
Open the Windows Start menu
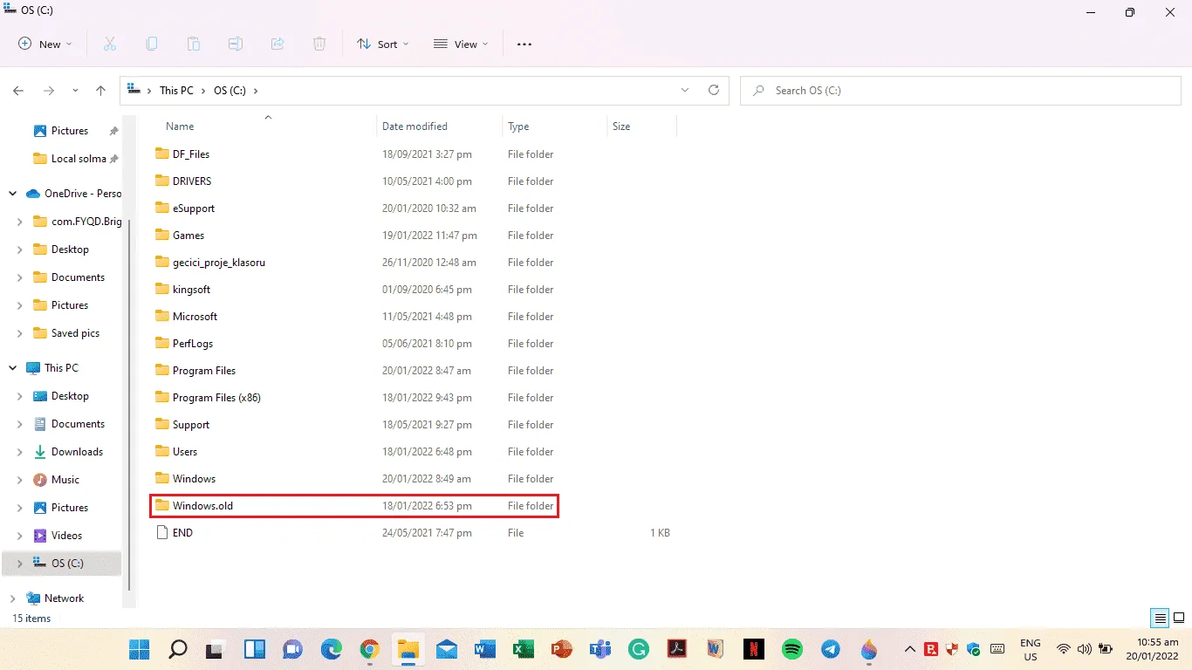139,649
